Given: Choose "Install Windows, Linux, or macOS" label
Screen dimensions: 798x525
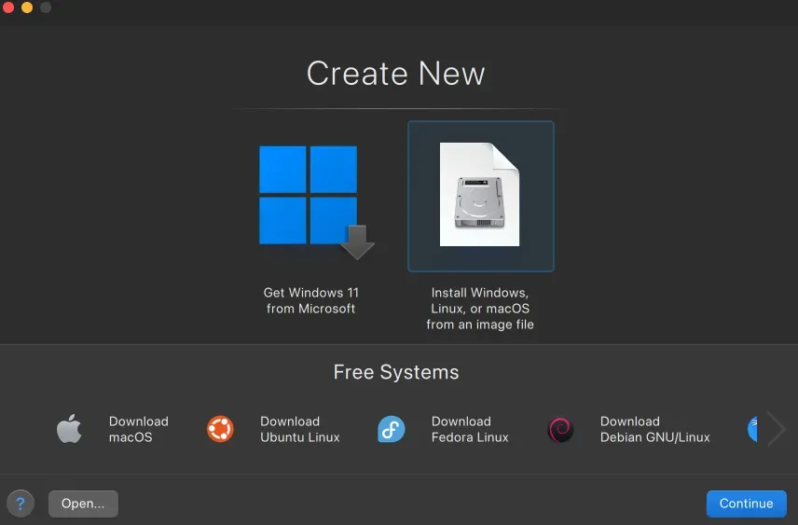Looking at the screenshot, I should coord(480,309).
